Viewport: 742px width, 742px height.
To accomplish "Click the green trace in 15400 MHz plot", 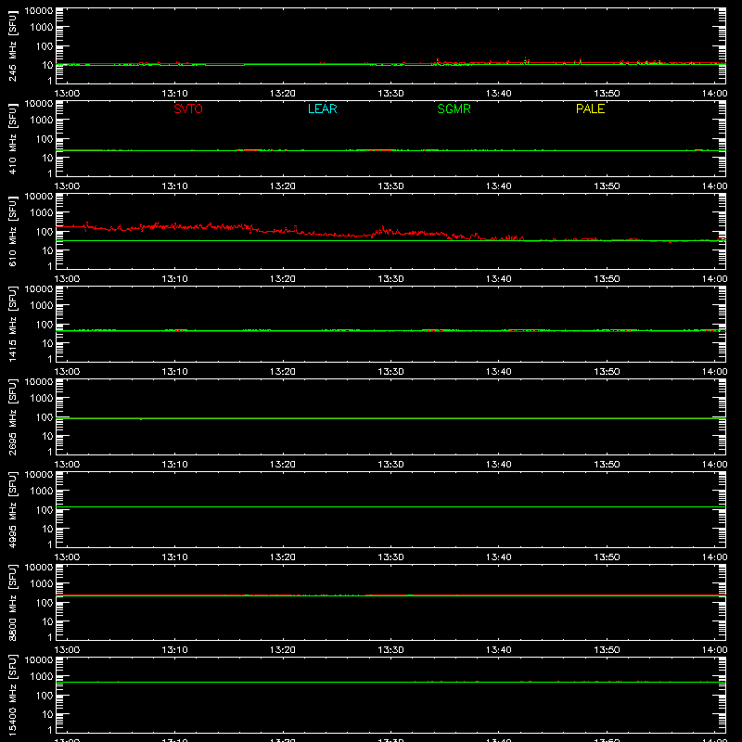I will pos(390,682).
